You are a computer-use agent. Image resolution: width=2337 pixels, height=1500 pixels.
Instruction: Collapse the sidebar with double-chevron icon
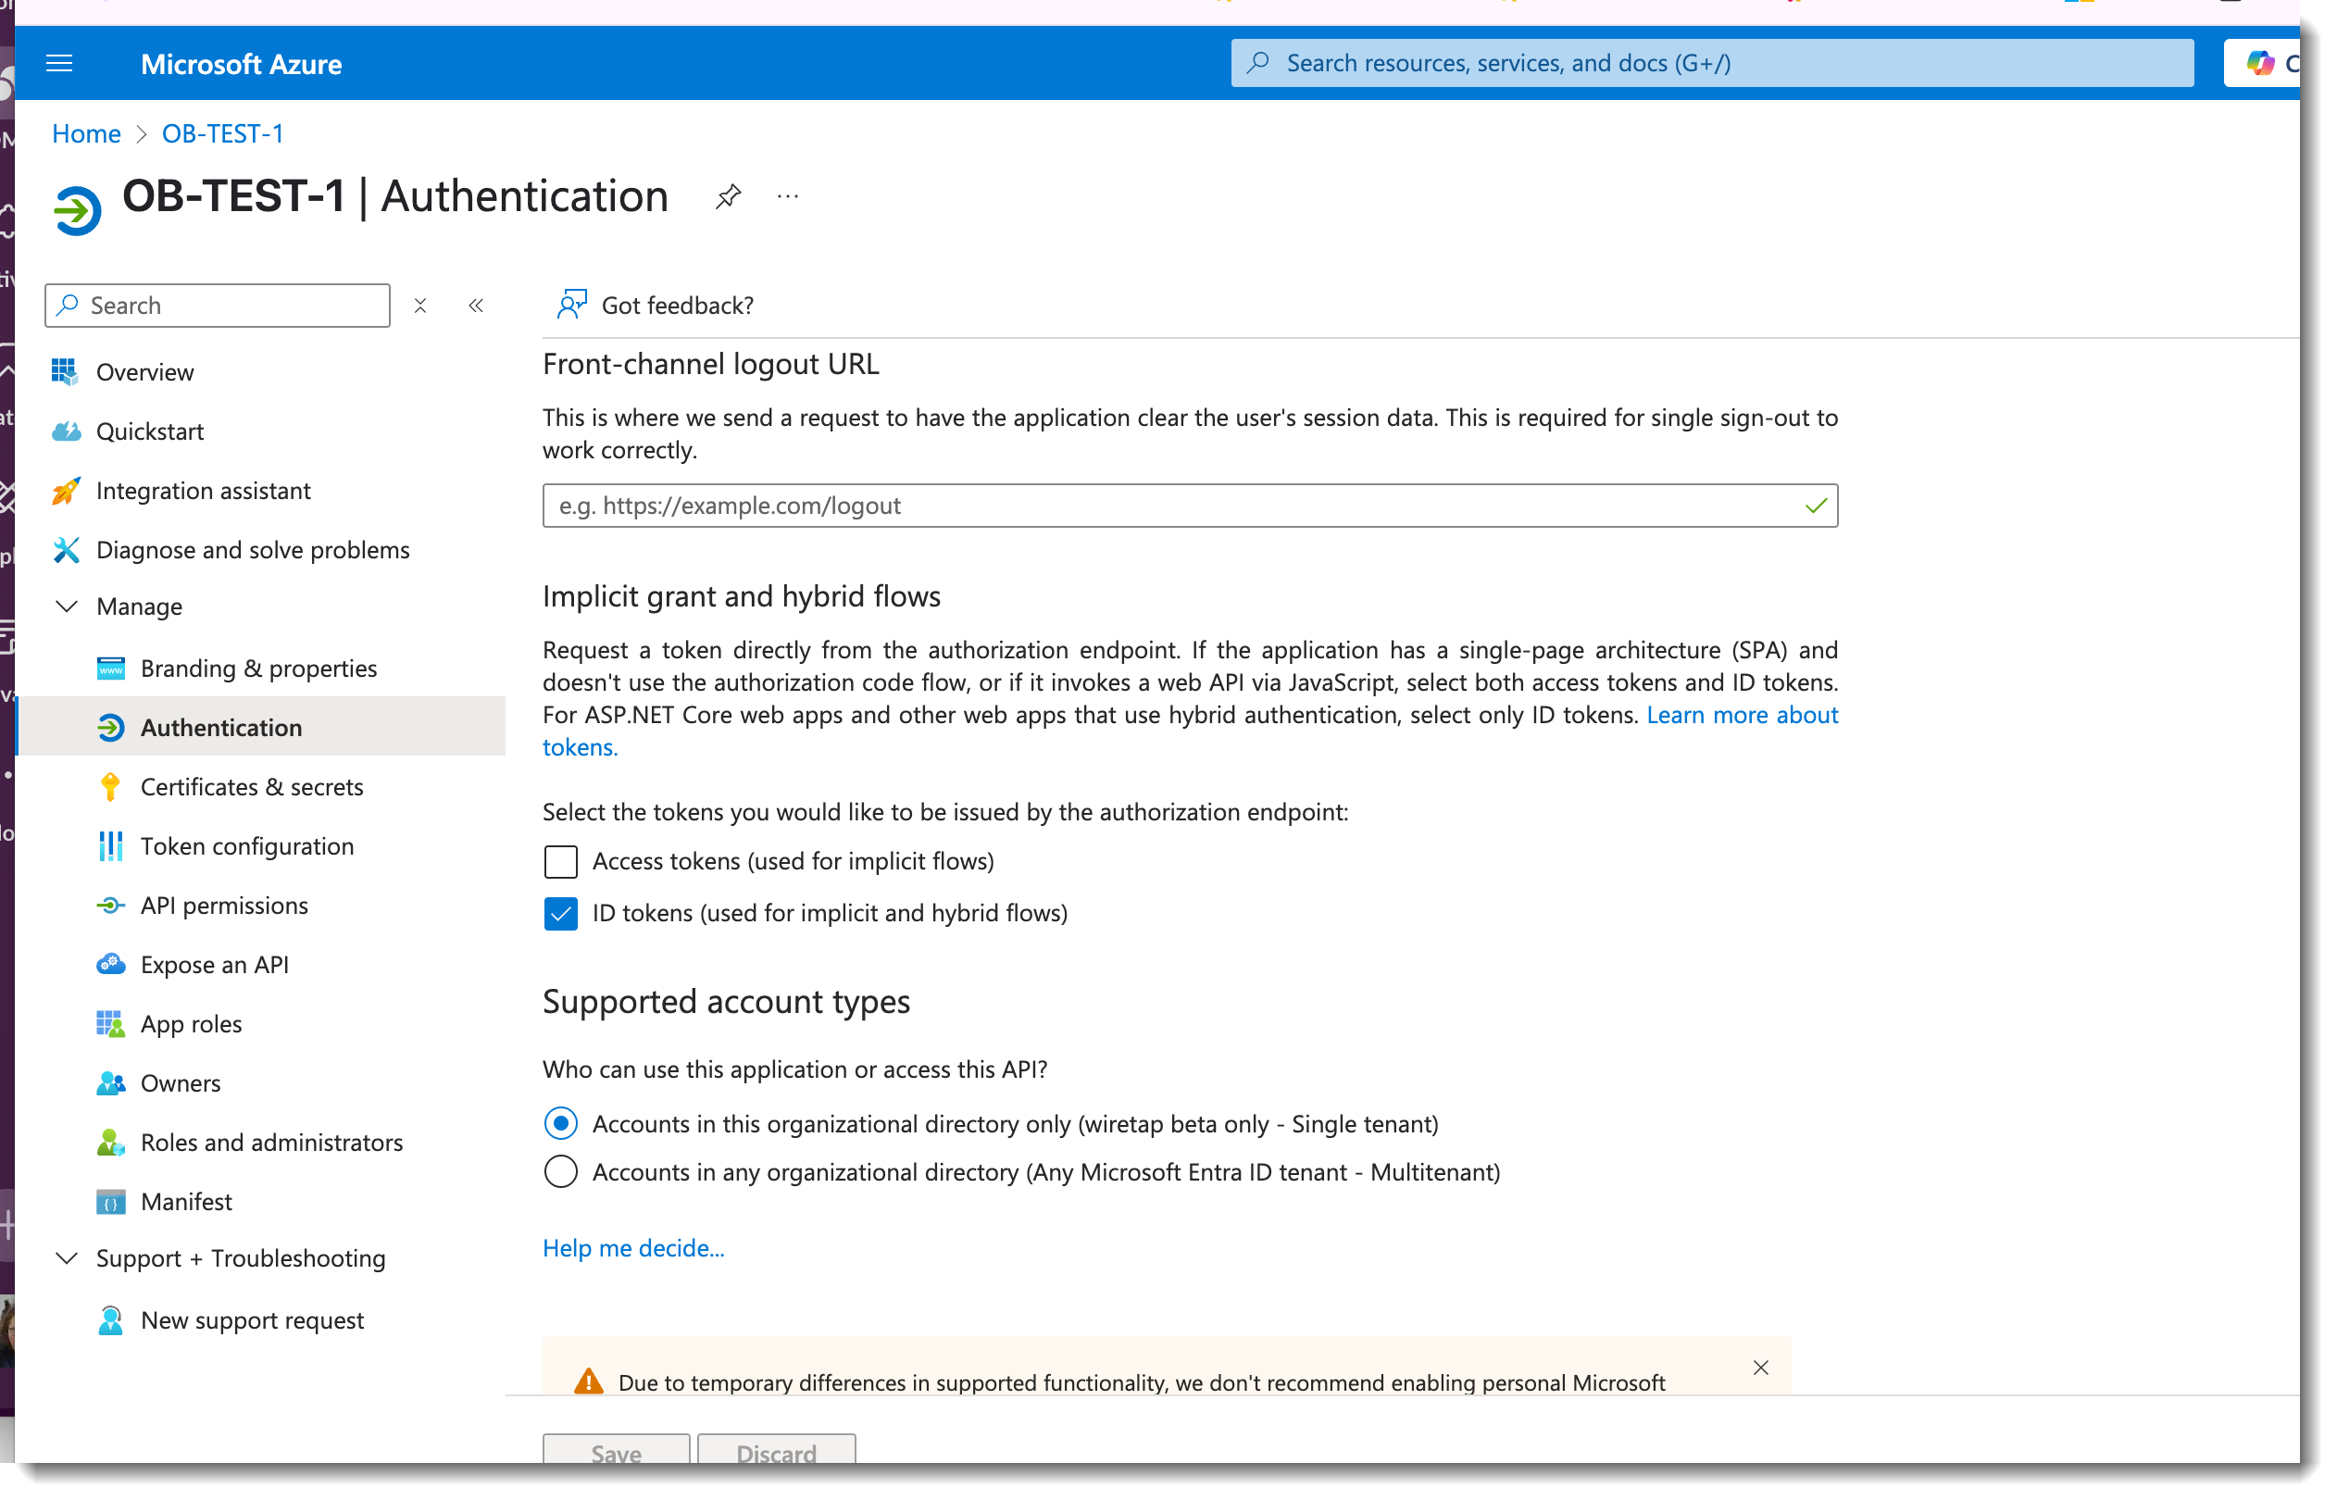point(478,307)
